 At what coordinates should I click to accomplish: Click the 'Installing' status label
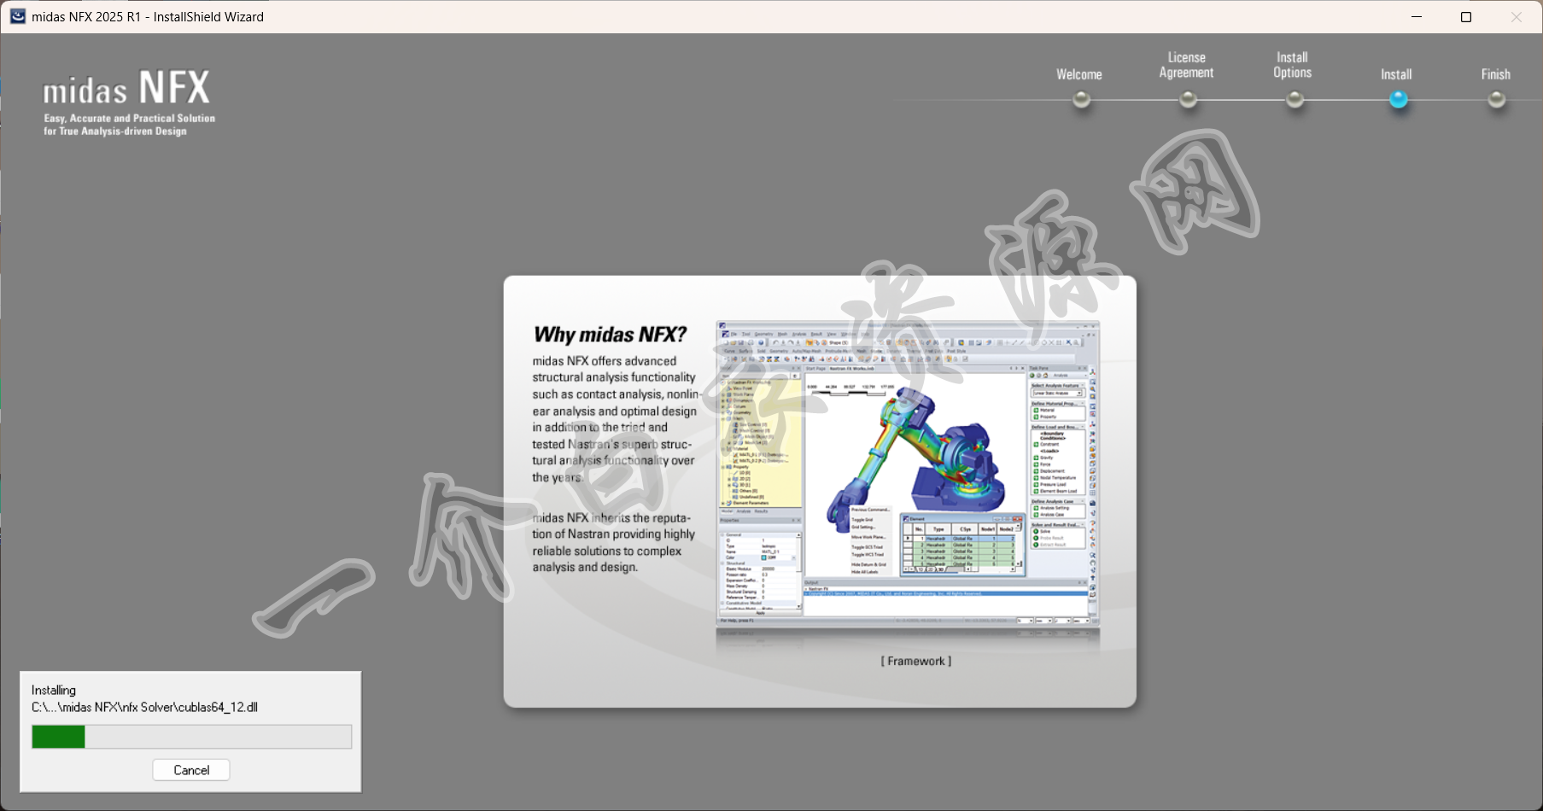coord(54,690)
